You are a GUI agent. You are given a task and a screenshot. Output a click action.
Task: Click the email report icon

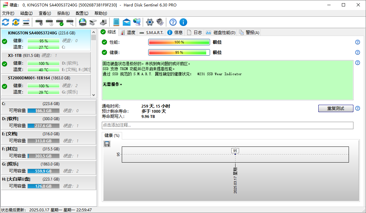pyautogui.click(x=126, y=22)
